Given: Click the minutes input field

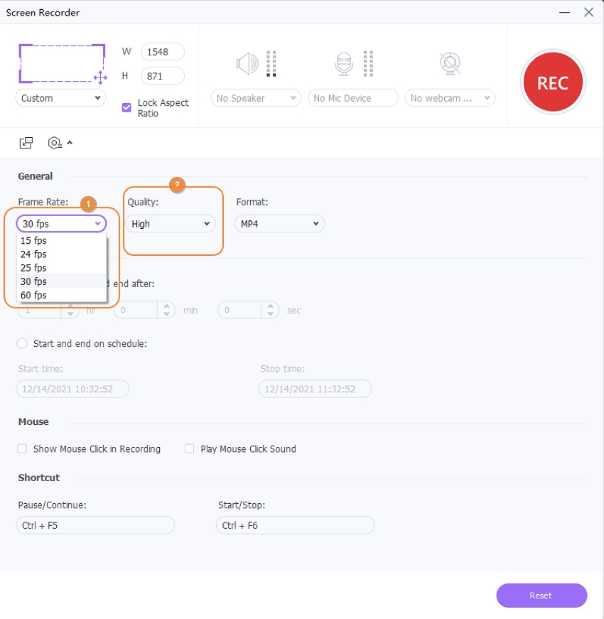Looking at the screenshot, I should (136, 311).
